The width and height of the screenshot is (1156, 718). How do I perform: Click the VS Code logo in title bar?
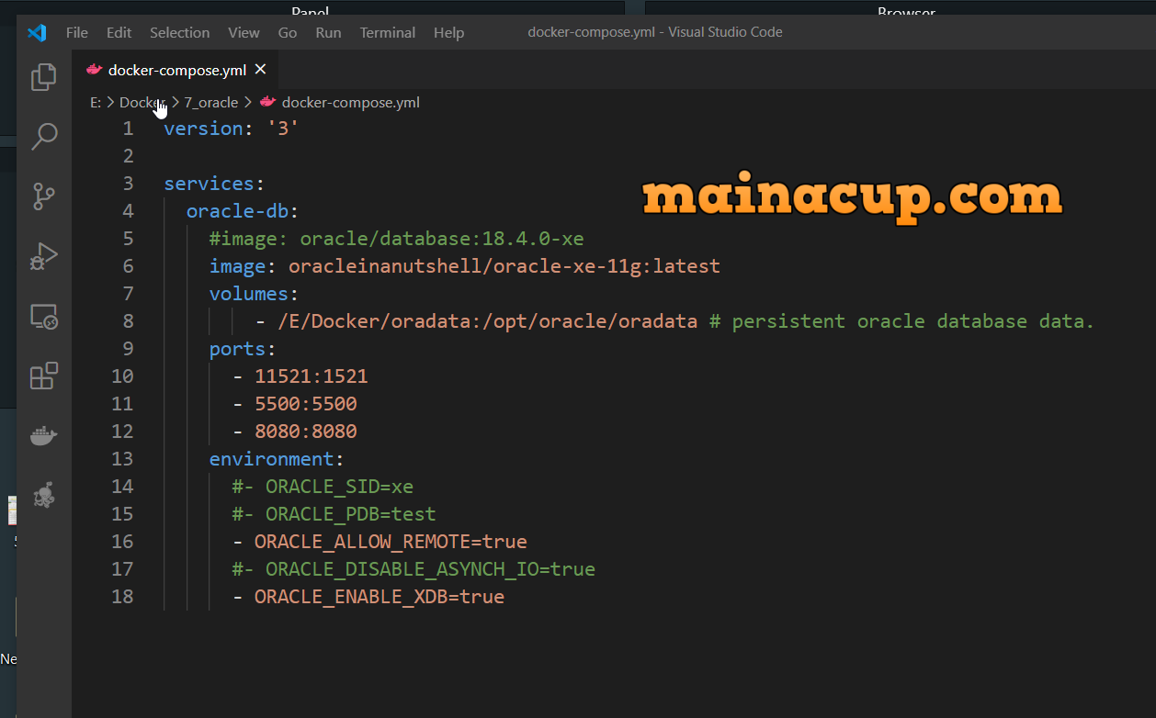[37, 33]
